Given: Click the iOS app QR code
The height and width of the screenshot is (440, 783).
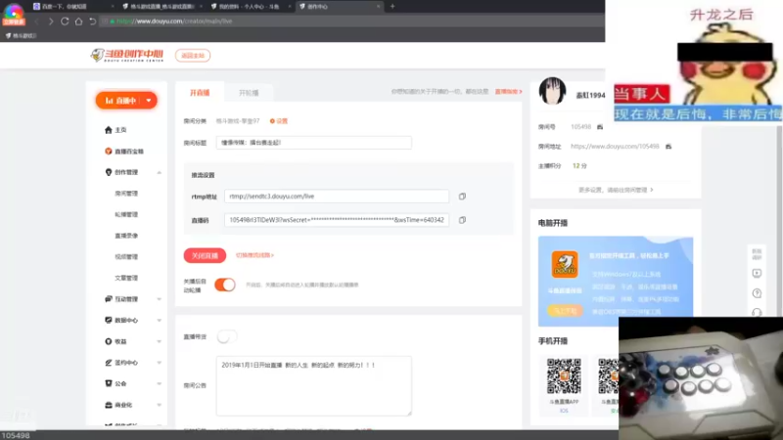Looking at the screenshot, I should [x=564, y=376].
